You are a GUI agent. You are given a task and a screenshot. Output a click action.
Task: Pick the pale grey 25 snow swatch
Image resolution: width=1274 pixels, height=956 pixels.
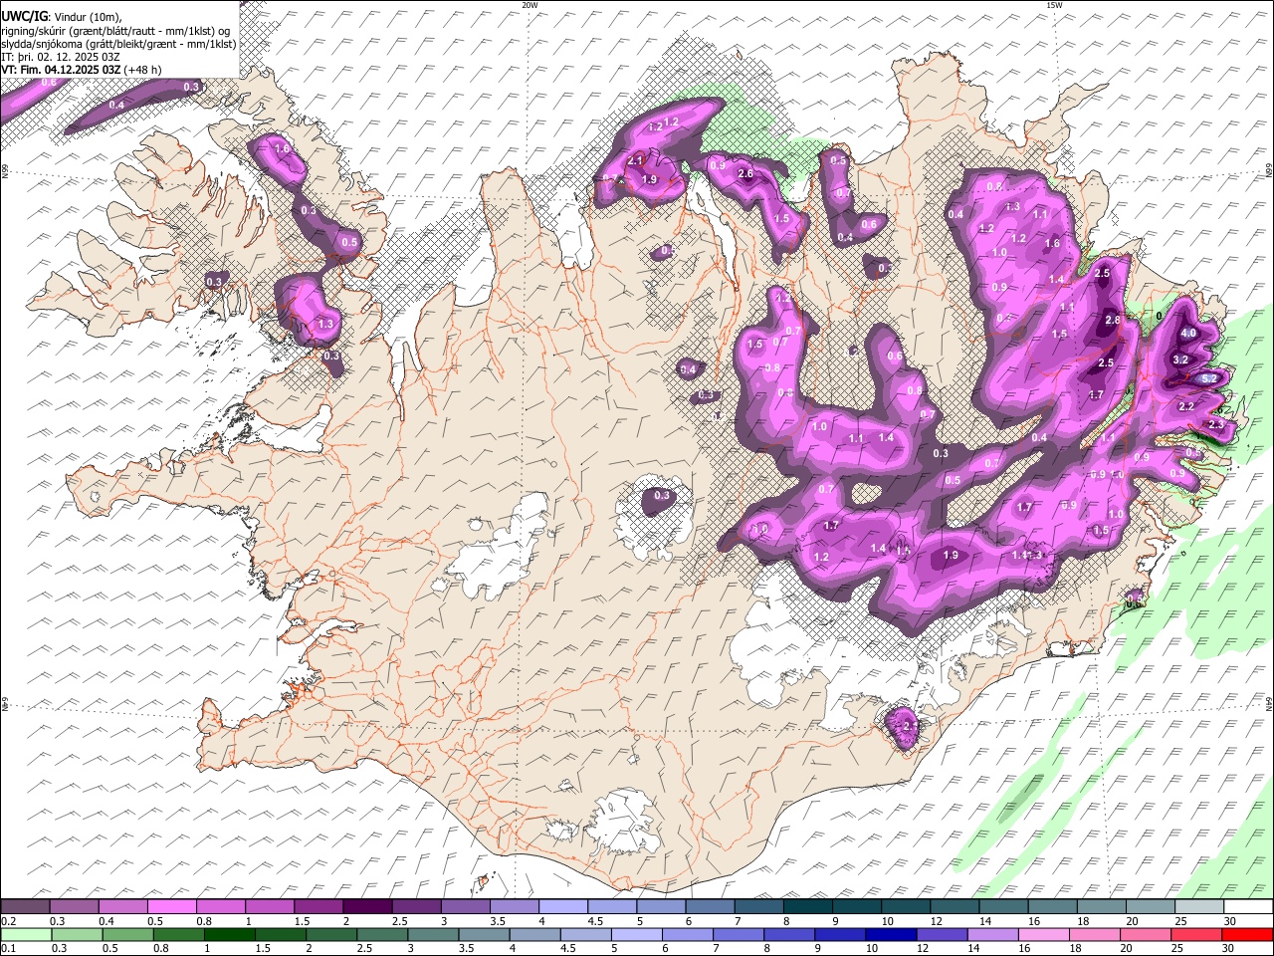click(1199, 906)
